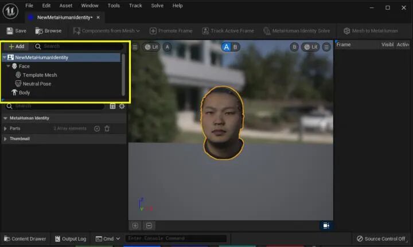This screenshot has height=247, width=413.
Task: Open details property matrix grid icon
Action: [112, 106]
